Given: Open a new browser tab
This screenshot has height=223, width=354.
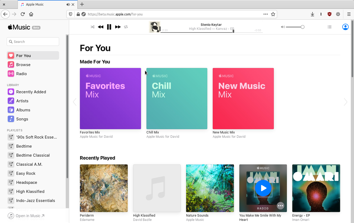Looking at the screenshot, I should [x=82, y=4].
